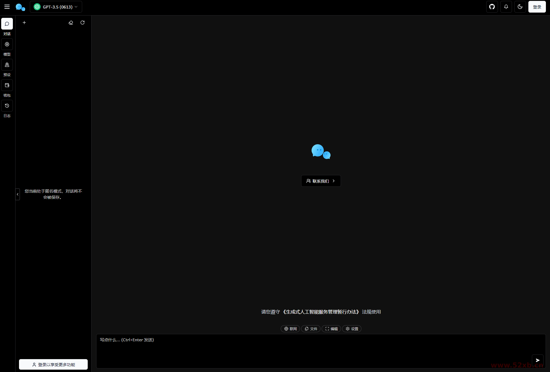This screenshot has height=372, width=550.
Task: Open the hamburger navigation menu
Action: pyautogui.click(x=7, y=6)
